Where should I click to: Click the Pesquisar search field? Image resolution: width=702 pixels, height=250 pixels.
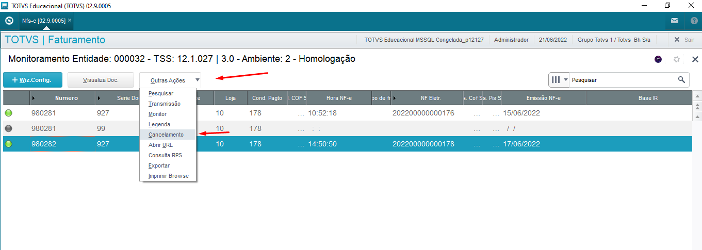623,80
